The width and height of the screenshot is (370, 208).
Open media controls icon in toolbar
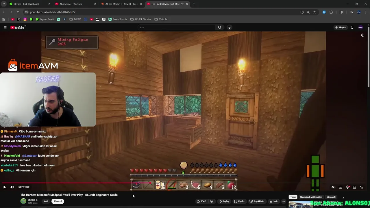tap(352, 12)
